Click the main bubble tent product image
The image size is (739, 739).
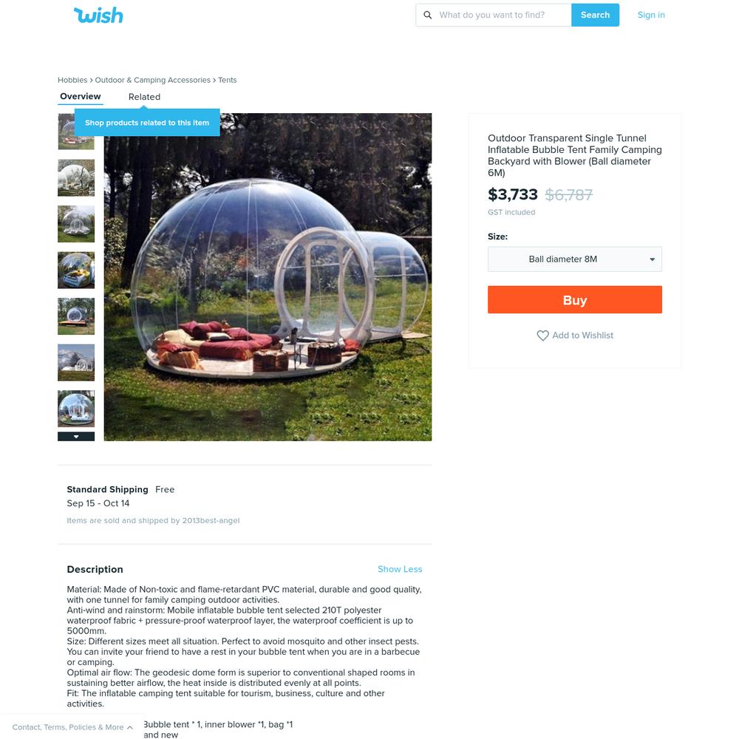pos(268,277)
